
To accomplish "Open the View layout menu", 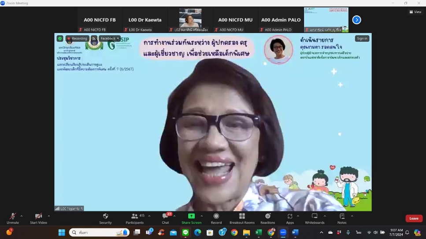I will (415, 12).
